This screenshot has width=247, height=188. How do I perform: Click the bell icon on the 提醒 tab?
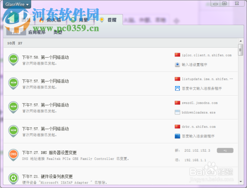coord(102,20)
